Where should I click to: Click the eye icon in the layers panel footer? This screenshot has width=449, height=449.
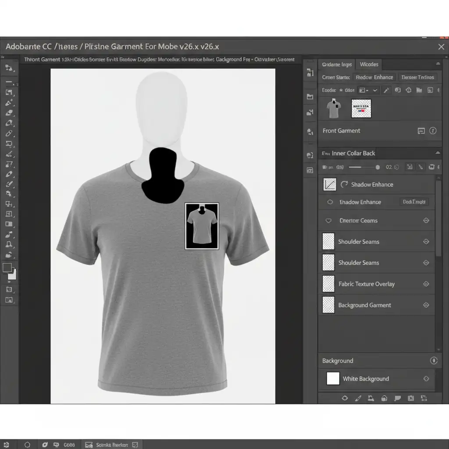345,398
